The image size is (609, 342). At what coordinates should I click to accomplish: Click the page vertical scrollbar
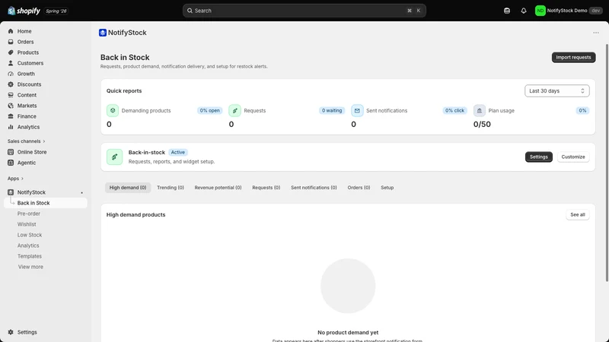click(607, 163)
